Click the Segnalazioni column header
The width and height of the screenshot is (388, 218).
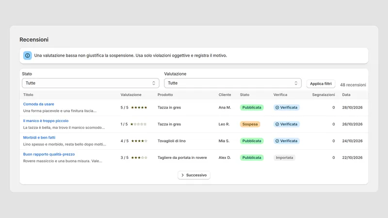(x=323, y=94)
